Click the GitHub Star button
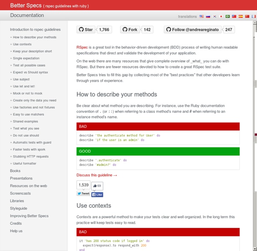This screenshot has width=257, height=251. [86, 30]
